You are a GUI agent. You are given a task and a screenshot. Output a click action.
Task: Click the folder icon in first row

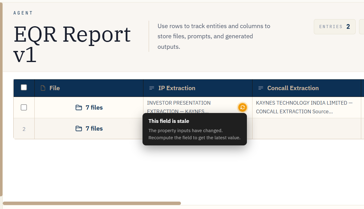pyautogui.click(x=79, y=108)
